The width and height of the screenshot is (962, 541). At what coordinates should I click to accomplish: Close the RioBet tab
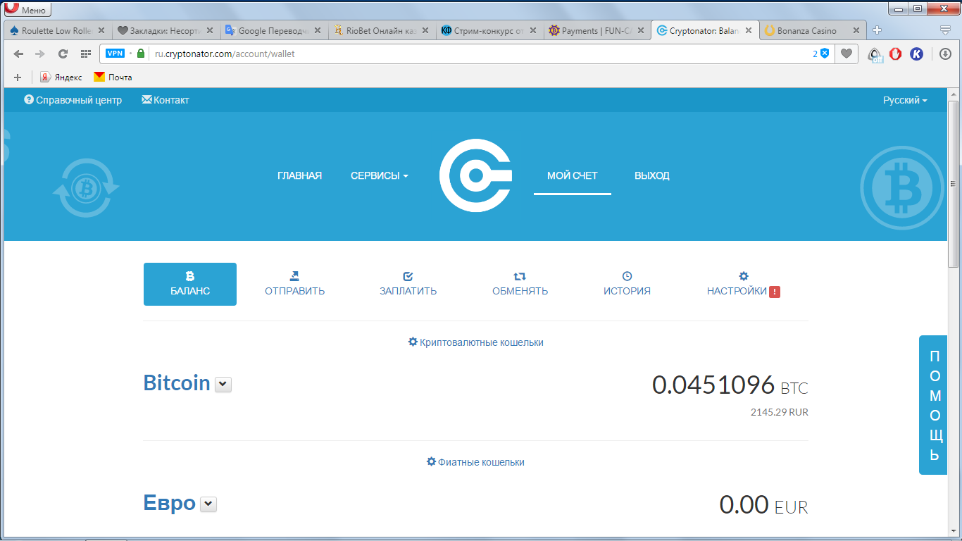click(425, 31)
